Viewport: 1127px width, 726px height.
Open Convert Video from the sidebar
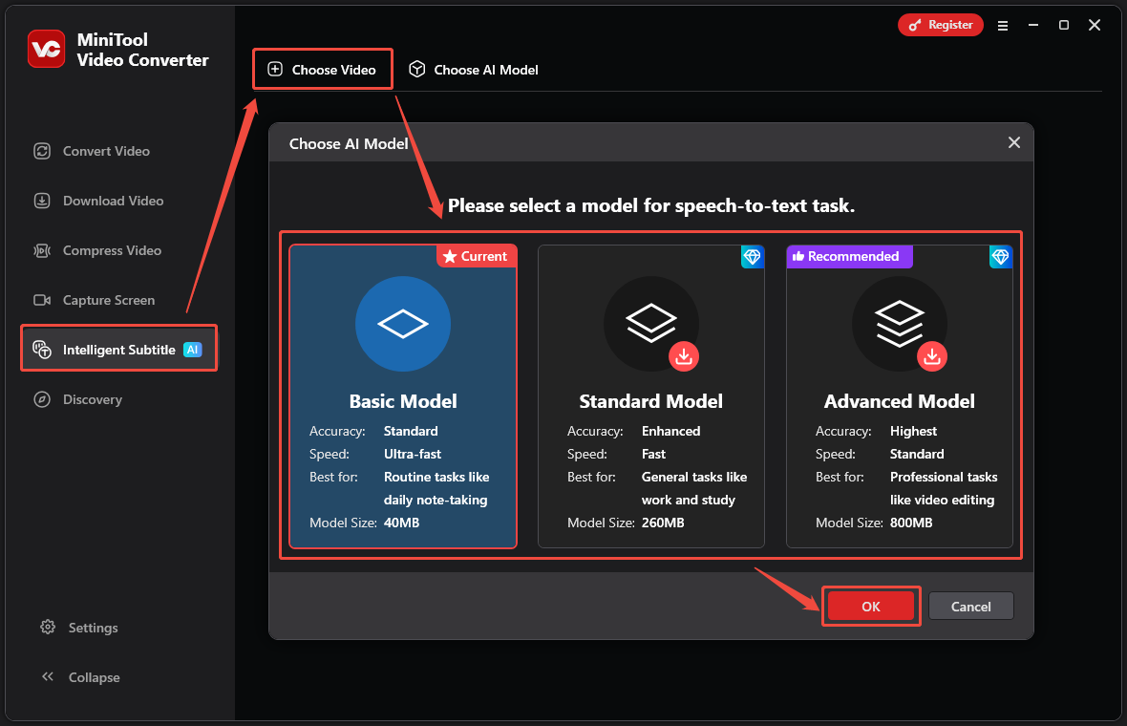pos(103,151)
